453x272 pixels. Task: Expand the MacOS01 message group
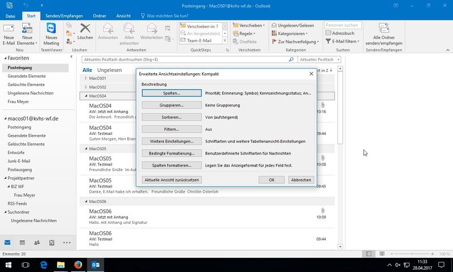[86, 78]
